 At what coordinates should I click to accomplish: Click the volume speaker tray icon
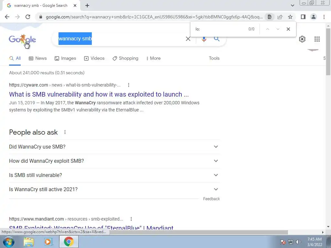tap(298, 242)
